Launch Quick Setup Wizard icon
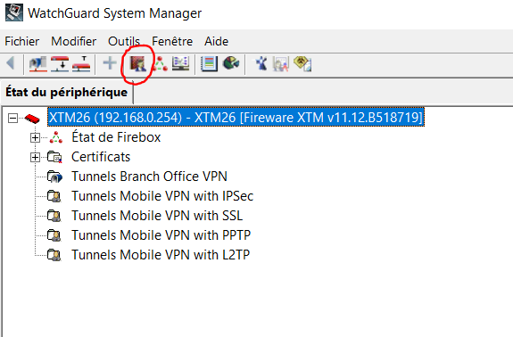 coord(261,63)
